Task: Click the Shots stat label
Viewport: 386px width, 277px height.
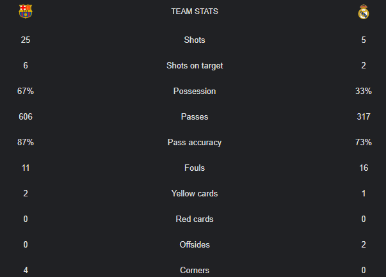Action: (x=195, y=40)
